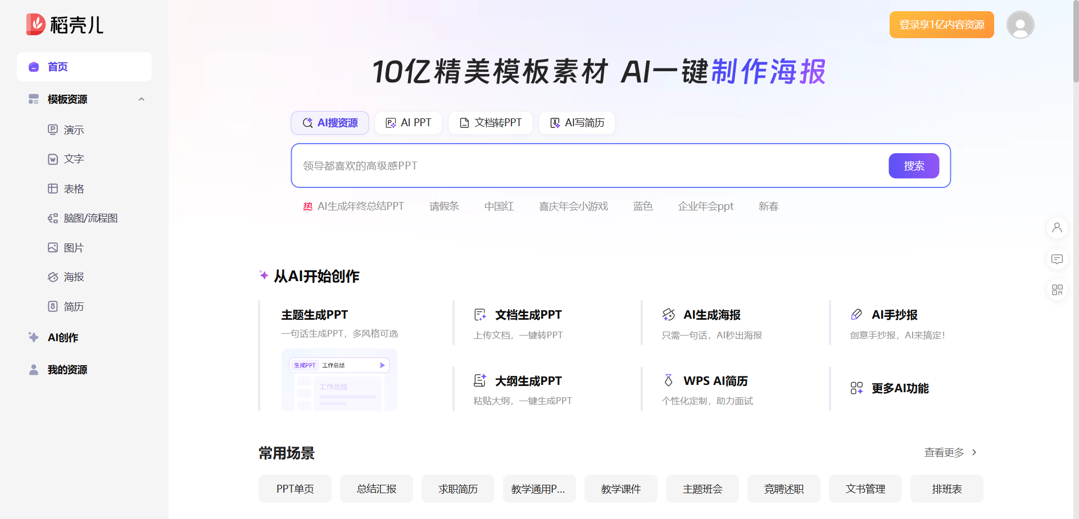1079x519 pixels.
Task: Select 脑图/流程图 in the sidebar
Action: coord(89,218)
